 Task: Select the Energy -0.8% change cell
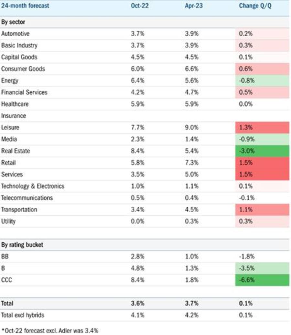[x=262, y=81]
